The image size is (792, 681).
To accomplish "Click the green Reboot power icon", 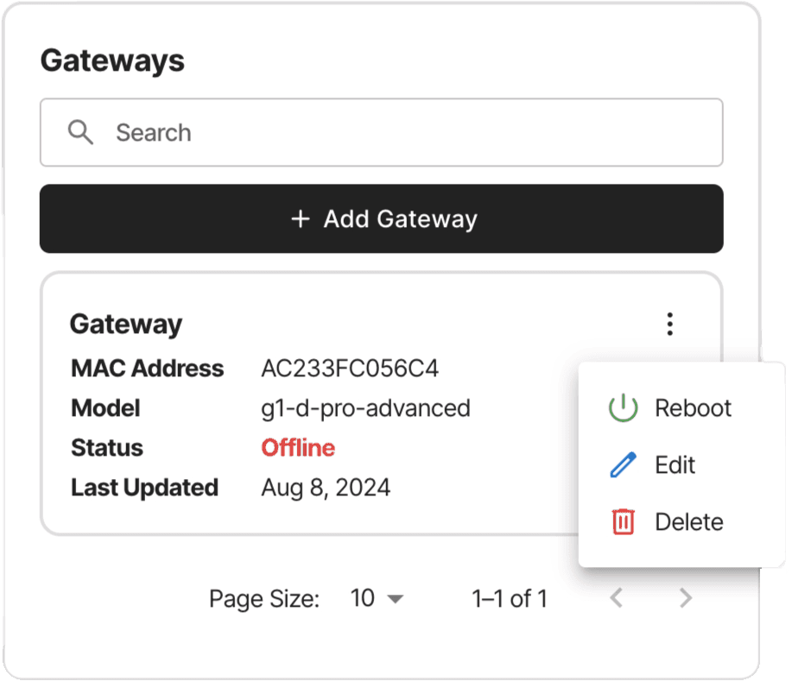I will [x=623, y=407].
